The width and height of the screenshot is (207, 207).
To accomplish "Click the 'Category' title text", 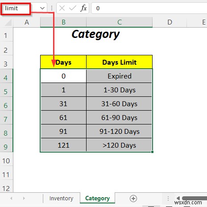I will [95, 34].
